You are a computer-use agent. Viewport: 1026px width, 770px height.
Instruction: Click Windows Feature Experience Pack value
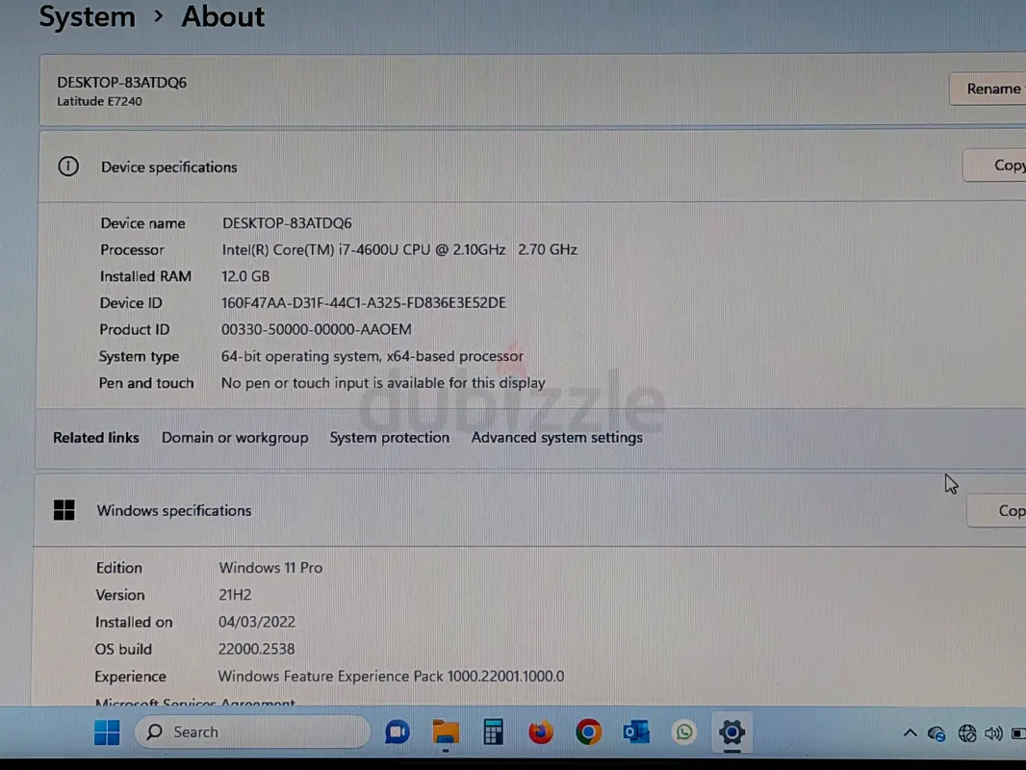[391, 677]
